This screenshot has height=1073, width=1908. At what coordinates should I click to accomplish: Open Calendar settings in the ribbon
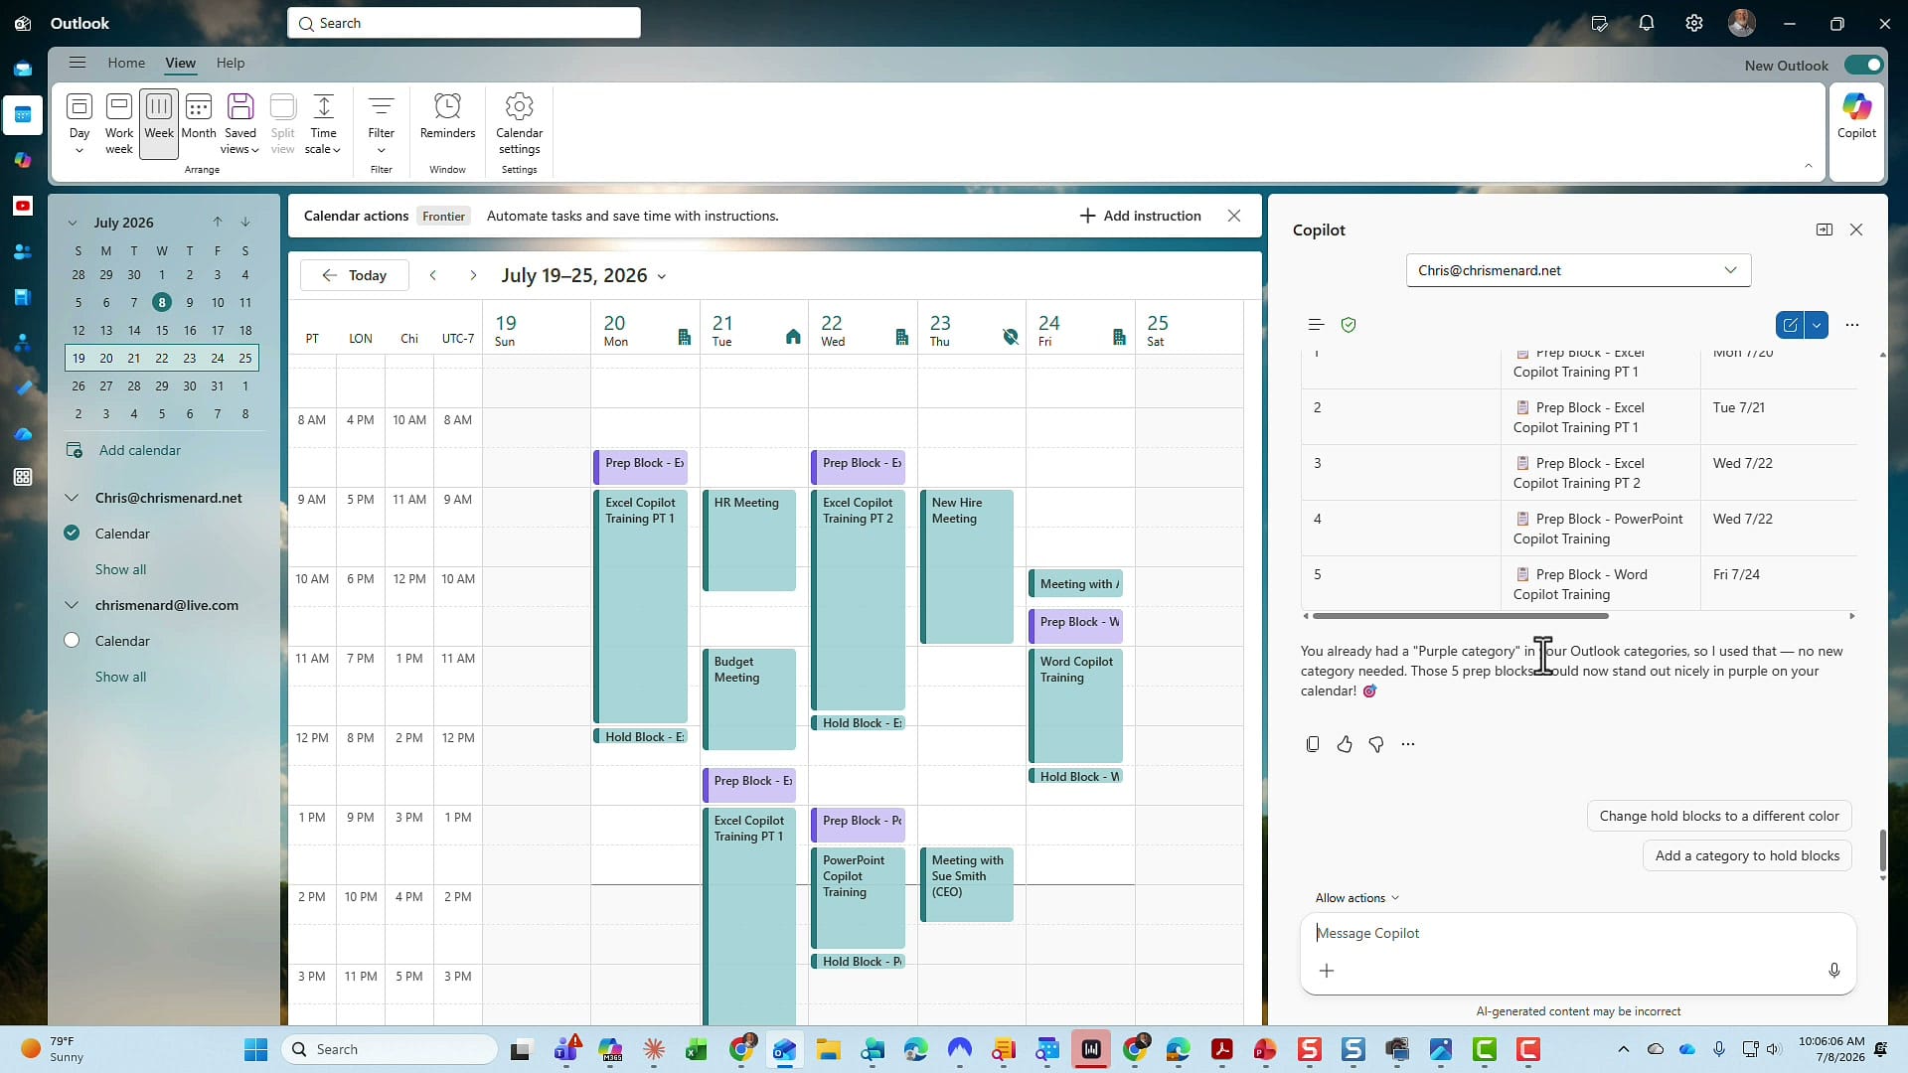519,123
